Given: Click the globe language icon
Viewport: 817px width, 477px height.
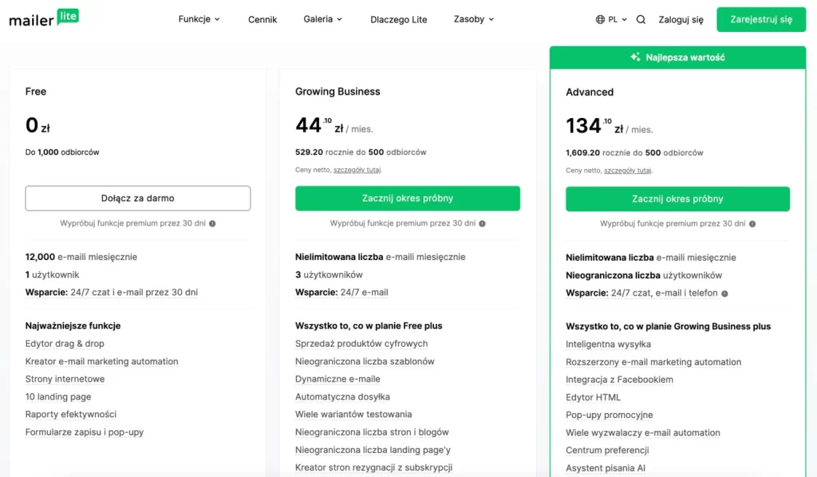Looking at the screenshot, I should [x=600, y=19].
